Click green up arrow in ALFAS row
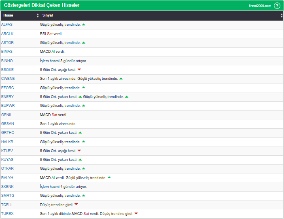 click(84, 25)
